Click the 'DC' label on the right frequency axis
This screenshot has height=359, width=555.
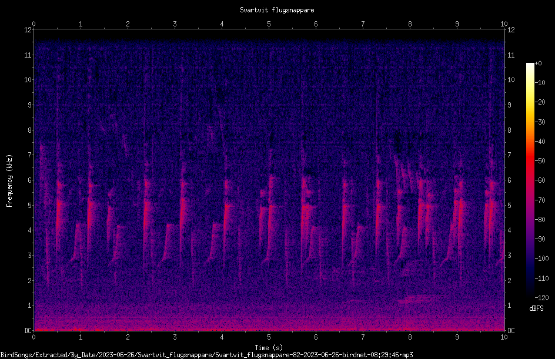pyautogui.click(x=511, y=331)
